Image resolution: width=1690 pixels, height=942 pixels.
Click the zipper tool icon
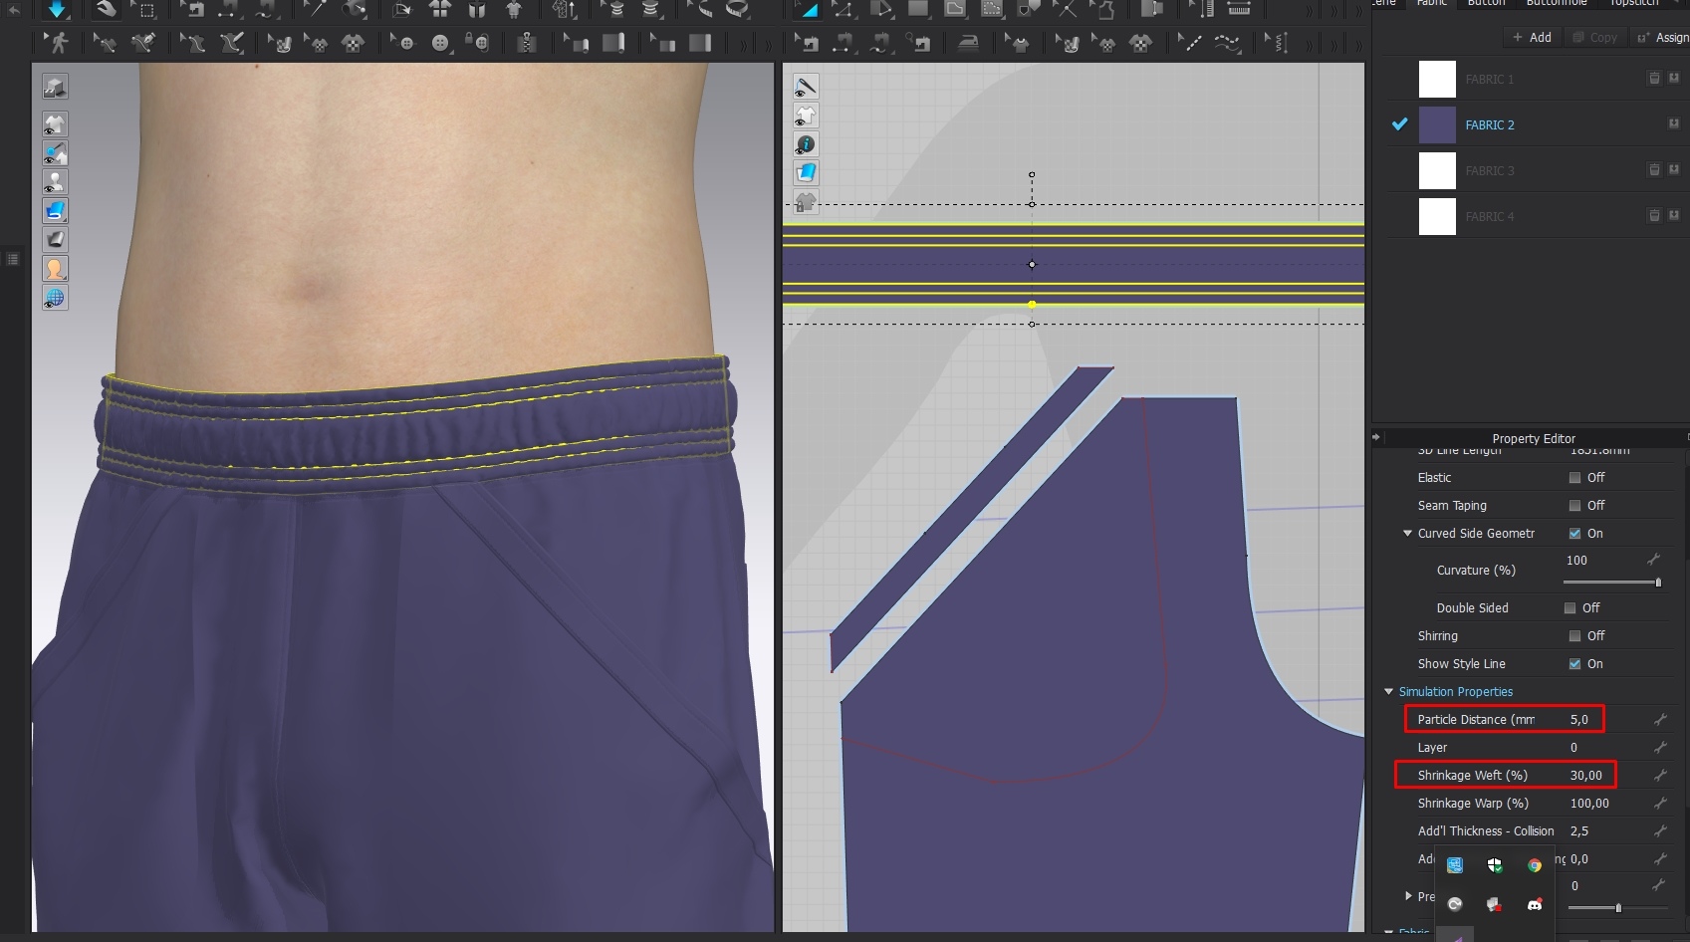tap(528, 43)
